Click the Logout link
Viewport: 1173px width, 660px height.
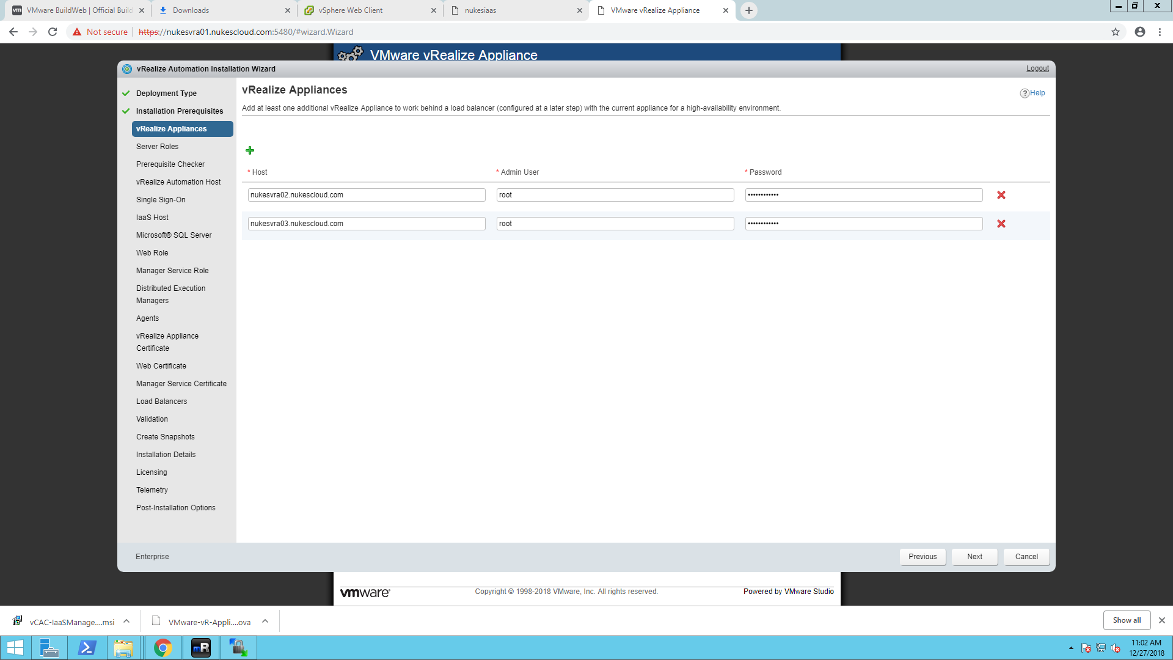tap(1037, 68)
